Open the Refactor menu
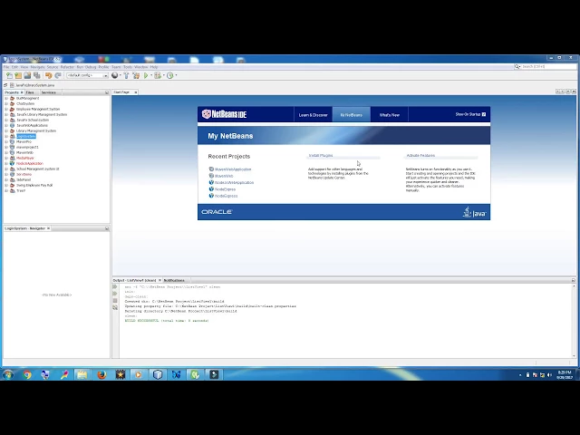 click(x=67, y=67)
